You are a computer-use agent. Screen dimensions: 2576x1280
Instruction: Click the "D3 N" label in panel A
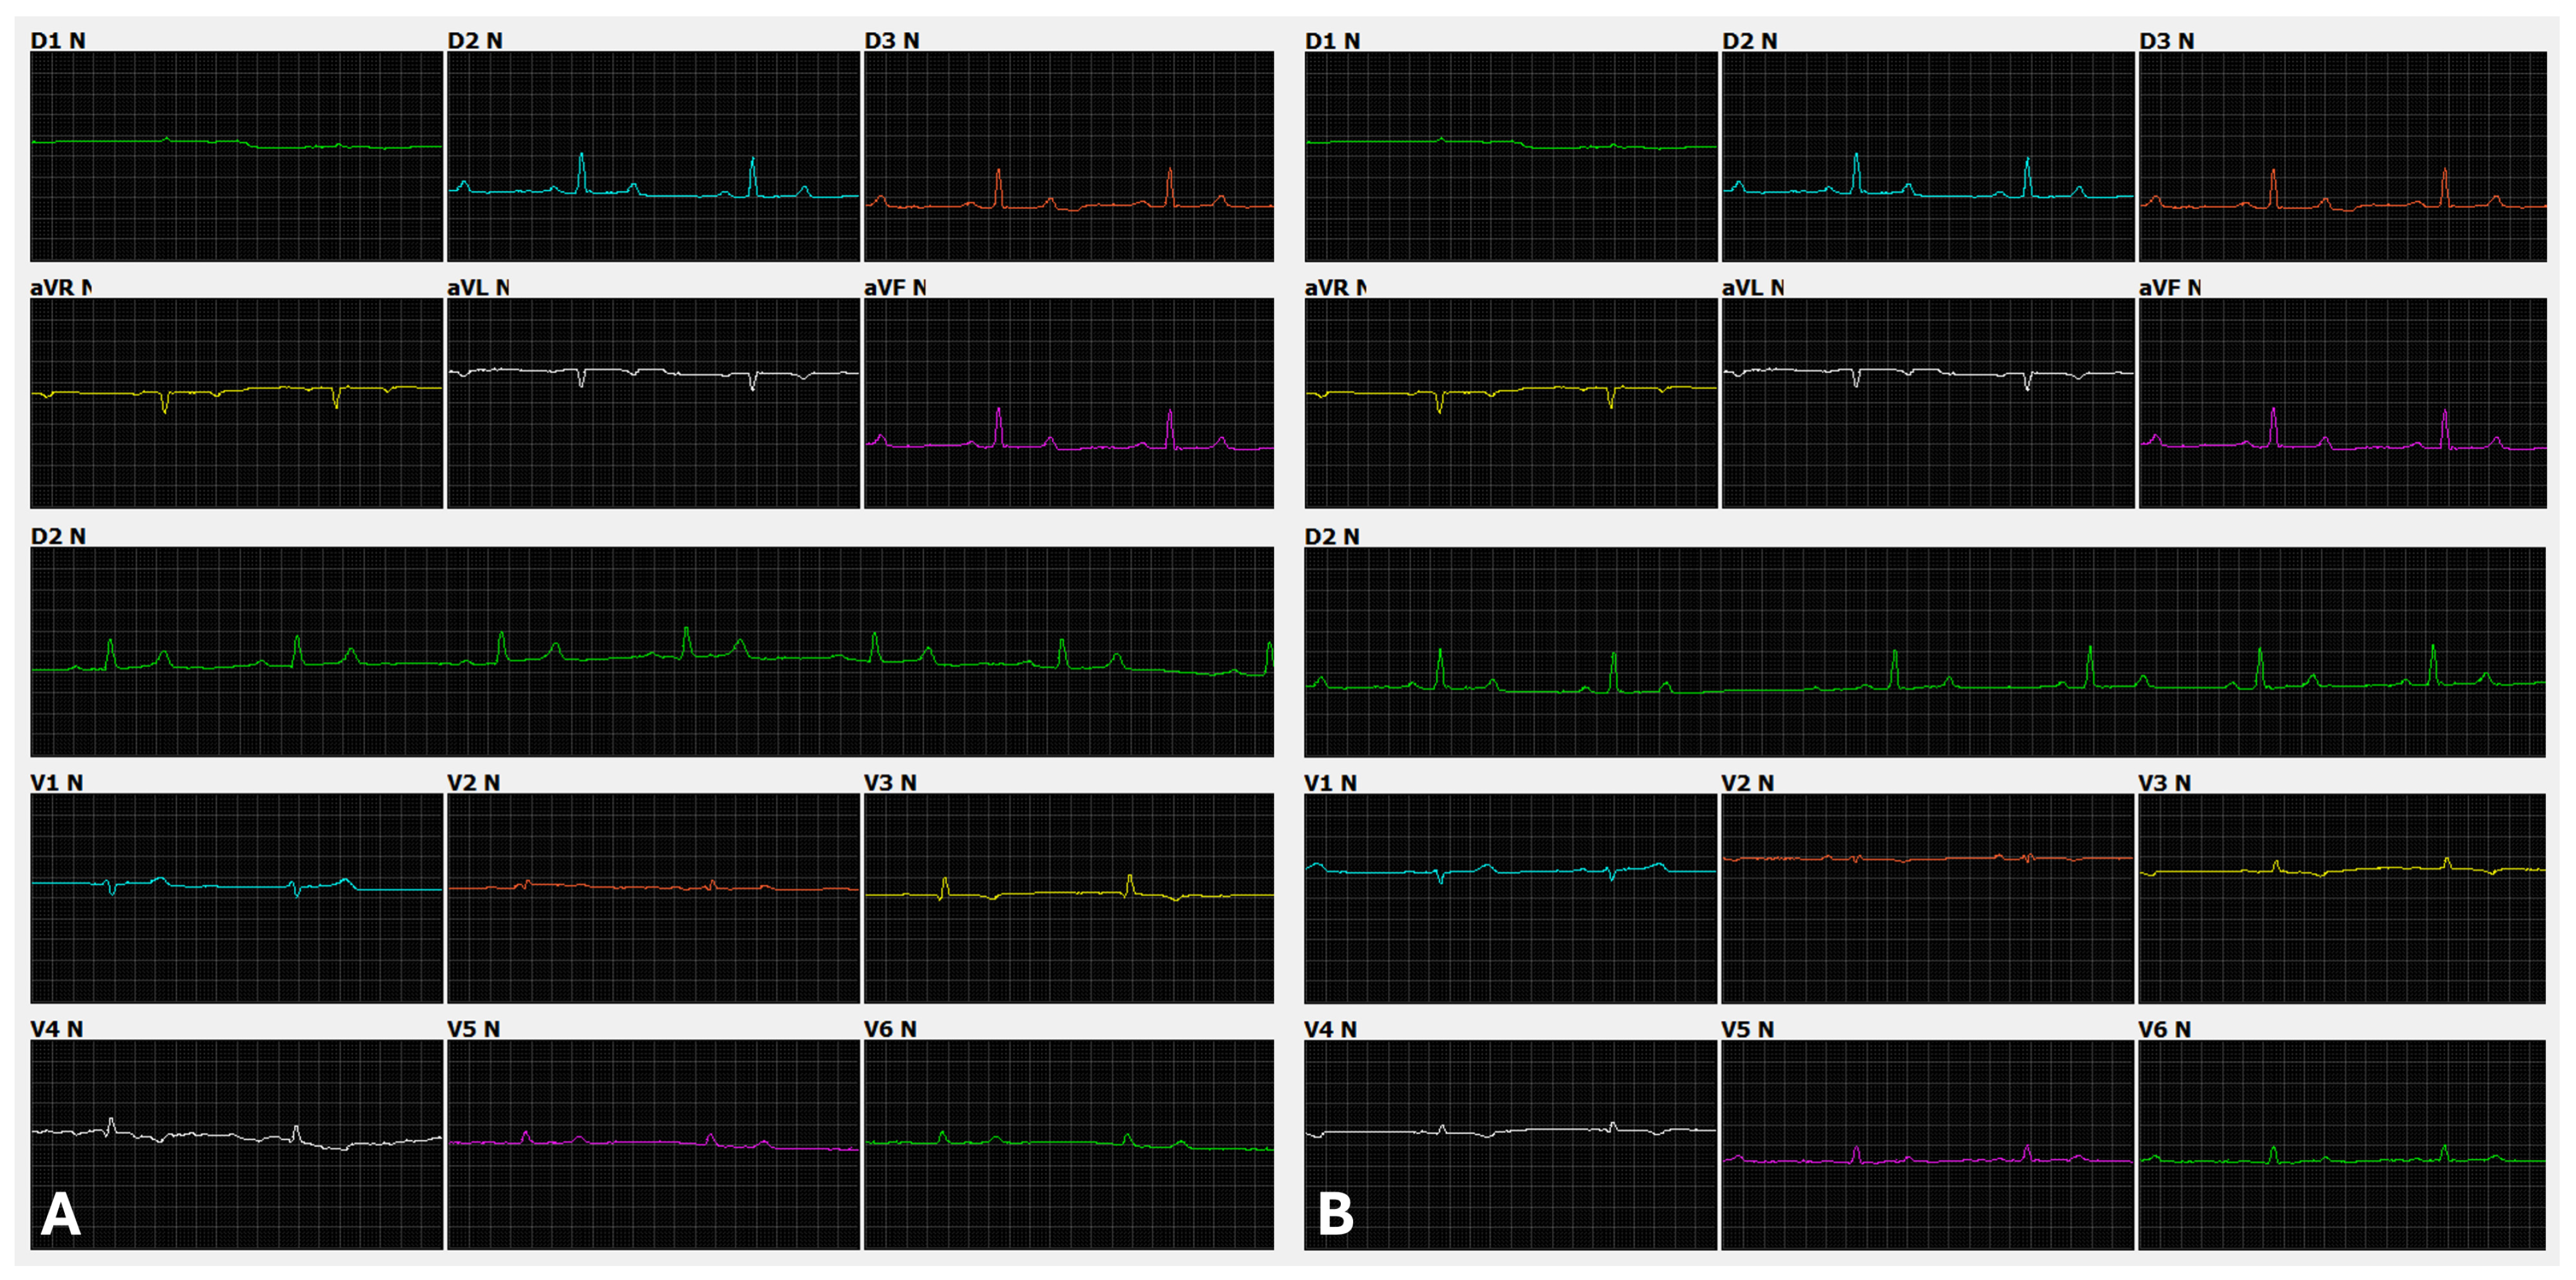click(892, 41)
